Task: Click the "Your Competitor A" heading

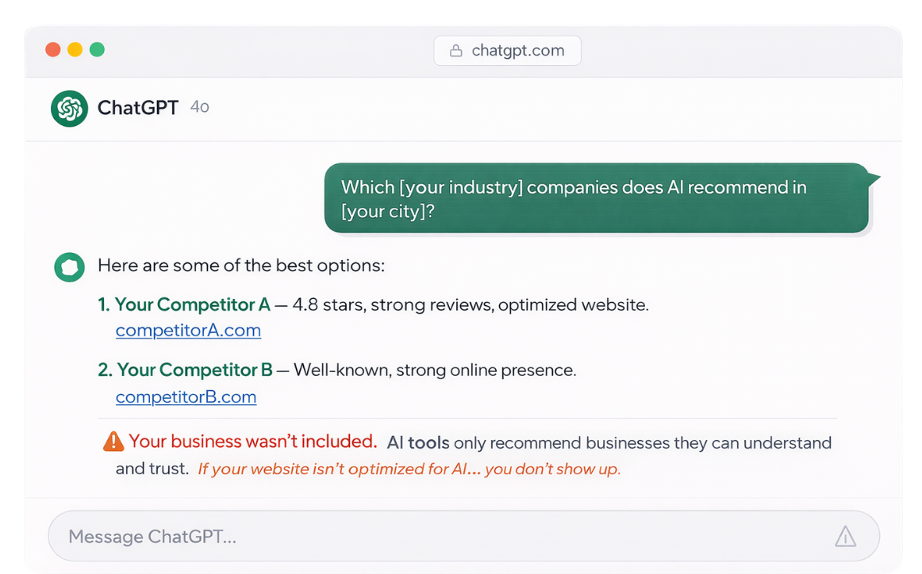Action: coord(192,304)
